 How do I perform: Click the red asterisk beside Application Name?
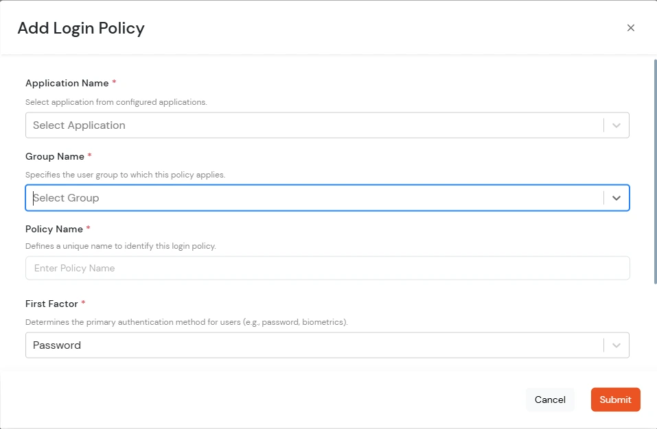tap(114, 82)
